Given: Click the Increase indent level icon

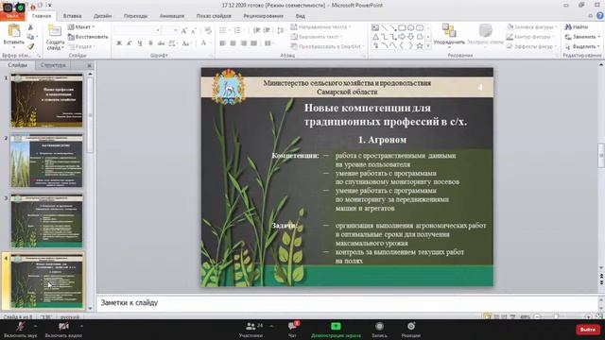Looking at the screenshot, I should pyautogui.click(x=267, y=30).
